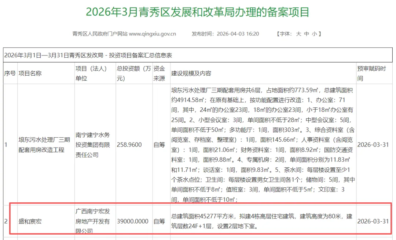Select the 南宁建宁水务投资集团有限责任公司 cell

[93, 144]
